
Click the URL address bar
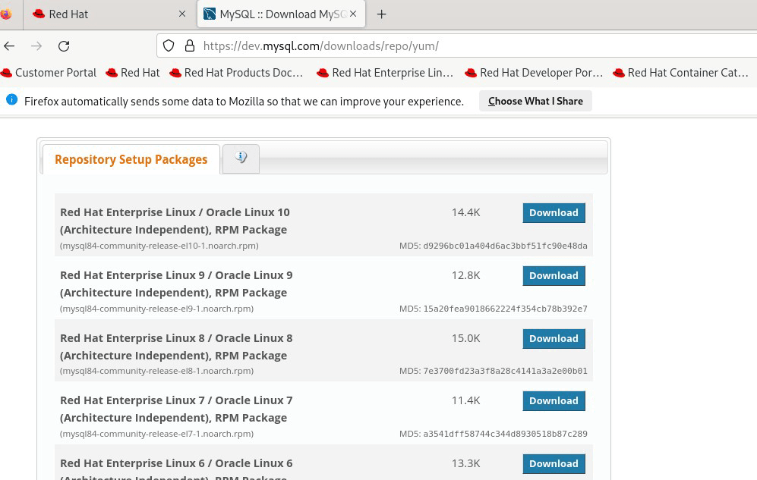[456, 45]
